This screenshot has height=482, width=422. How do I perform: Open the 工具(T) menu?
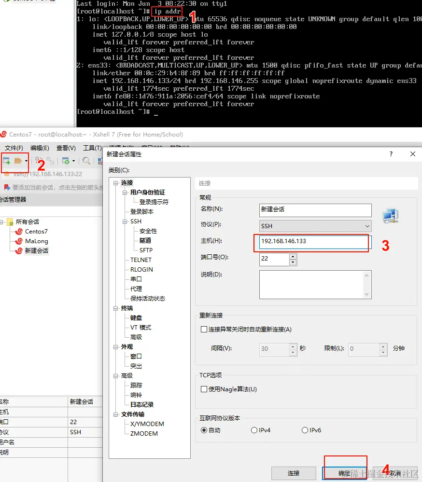[x=92, y=148]
